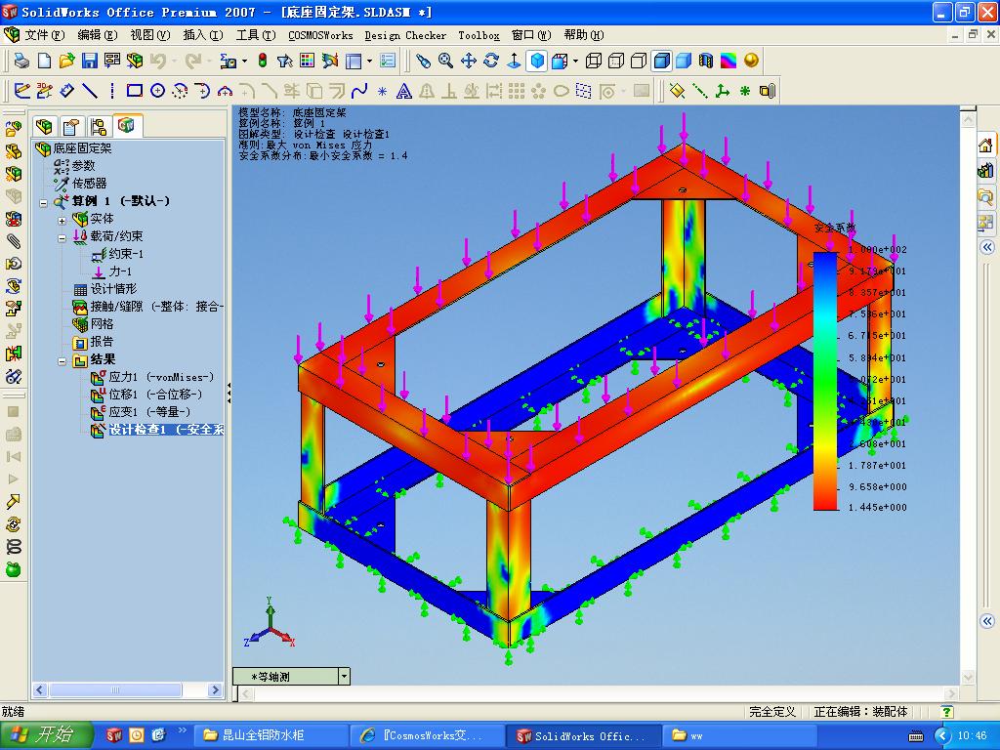Click the Insert Components icon in left toolbar

tap(13, 129)
